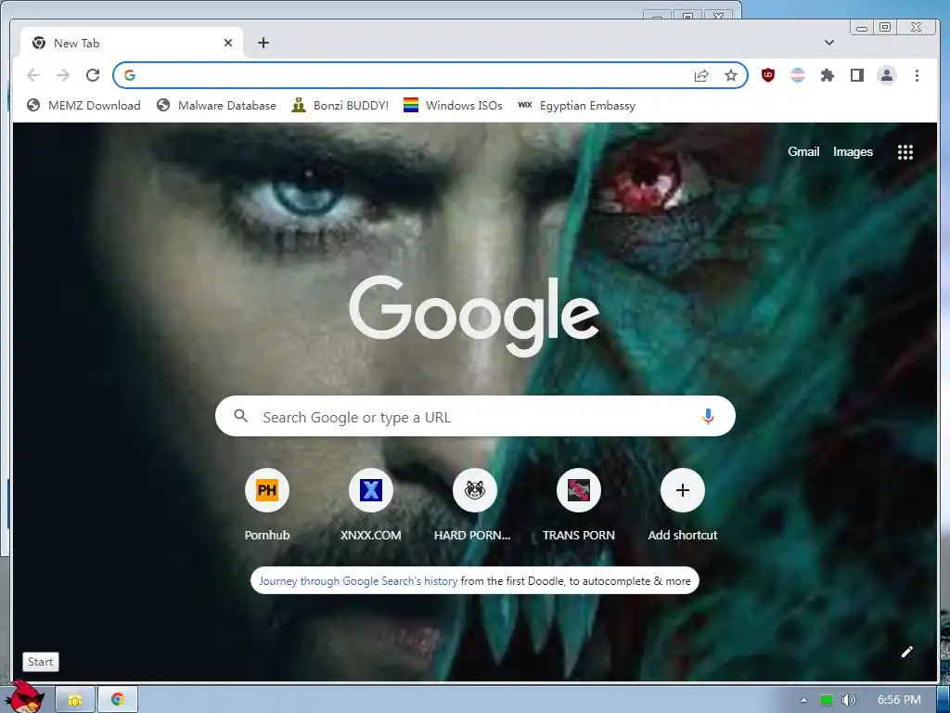Expand the tab search chevron
Viewport: 950px width, 713px height.
click(x=828, y=43)
